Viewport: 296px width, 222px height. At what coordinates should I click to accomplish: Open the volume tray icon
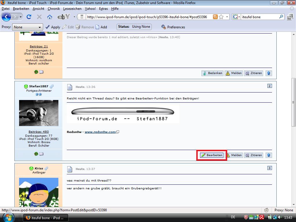coord(280,217)
